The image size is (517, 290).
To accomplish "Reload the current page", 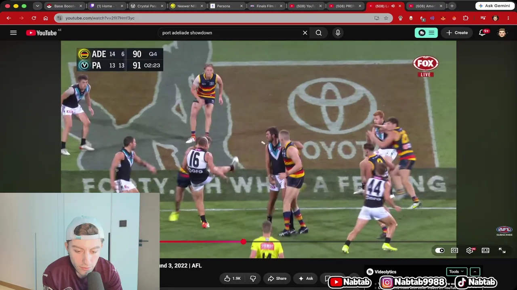I will coord(34,18).
